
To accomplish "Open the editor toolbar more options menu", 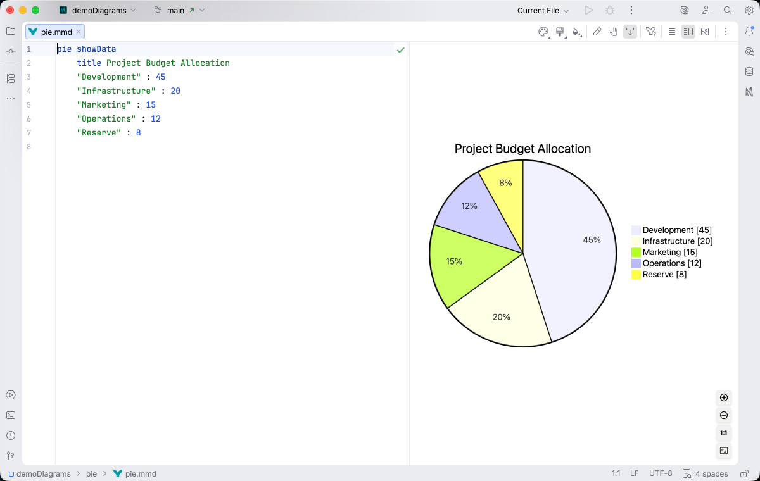I will (726, 32).
